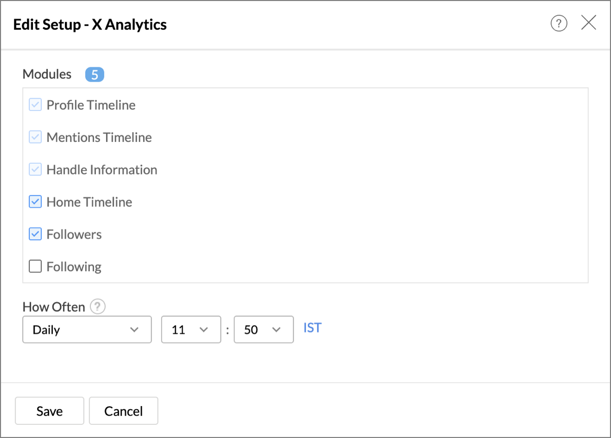The height and width of the screenshot is (438, 611).
Task: Click the How Often help icon
Action: pos(98,307)
